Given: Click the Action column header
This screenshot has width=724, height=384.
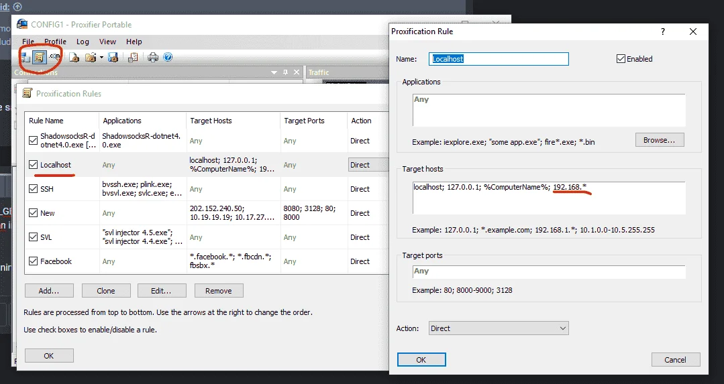Looking at the screenshot, I should click(x=368, y=121).
